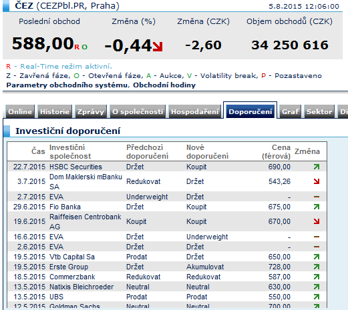Select the Doporučení tab
Viewport: 348px width, 310px height.
250,111
